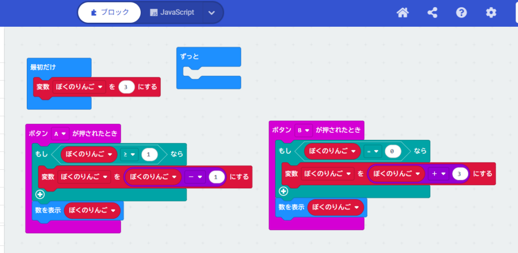Image resolution: width=518 pixels, height=253 pixels.
Task: Open the button A selector dropdown
Action: point(60,134)
